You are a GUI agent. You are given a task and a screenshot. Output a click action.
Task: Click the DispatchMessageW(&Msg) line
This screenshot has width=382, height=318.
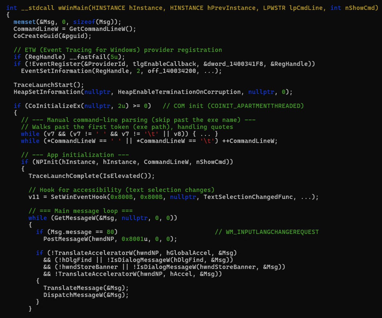(86, 295)
